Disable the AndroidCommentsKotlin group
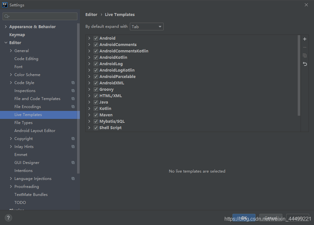Screen dimensions: 314x225 96,51
